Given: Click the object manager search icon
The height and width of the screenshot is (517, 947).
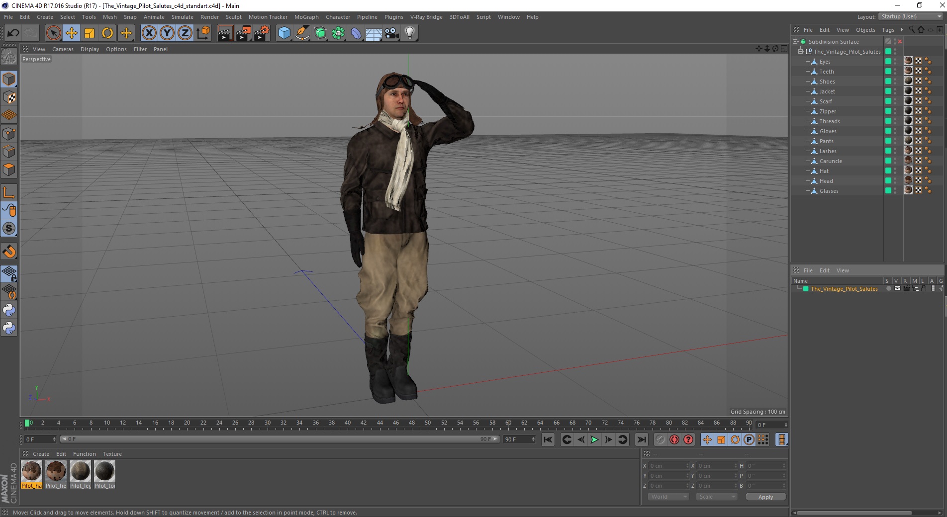Looking at the screenshot, I should click(x=911, y=30).
